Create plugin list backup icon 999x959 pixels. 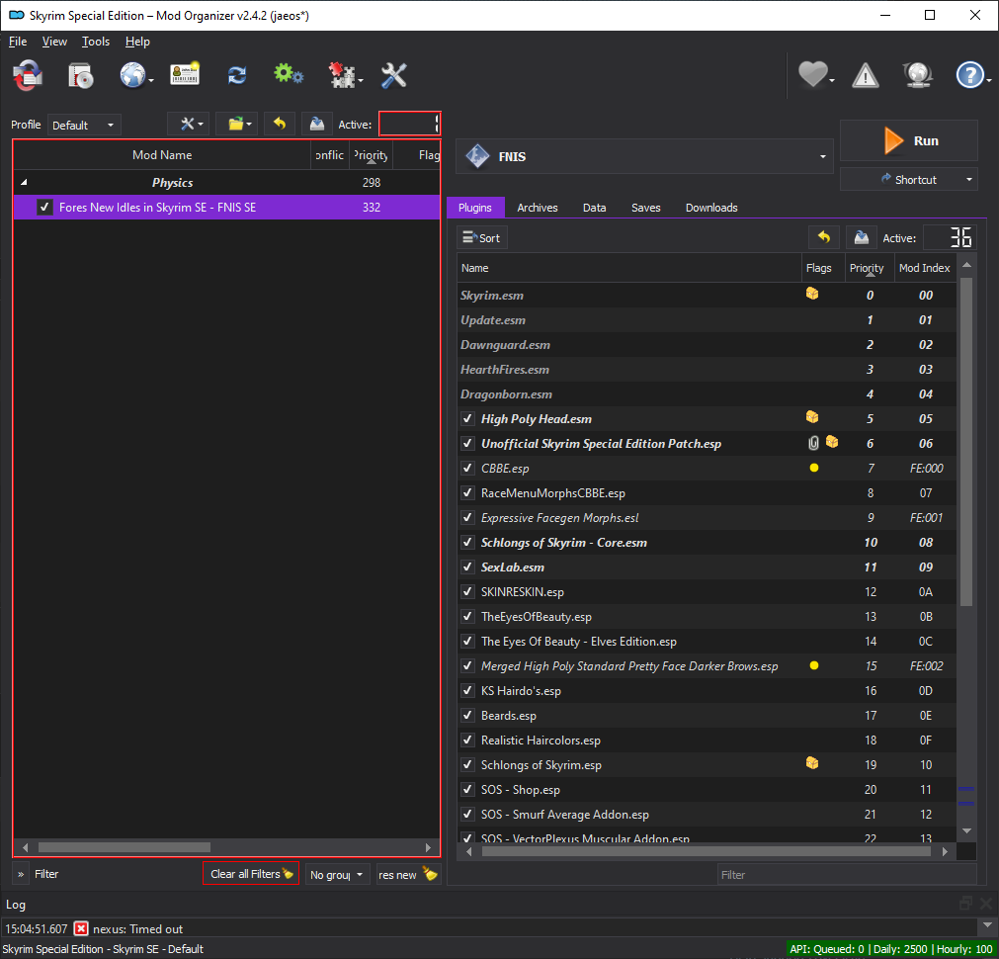point(862,238)
